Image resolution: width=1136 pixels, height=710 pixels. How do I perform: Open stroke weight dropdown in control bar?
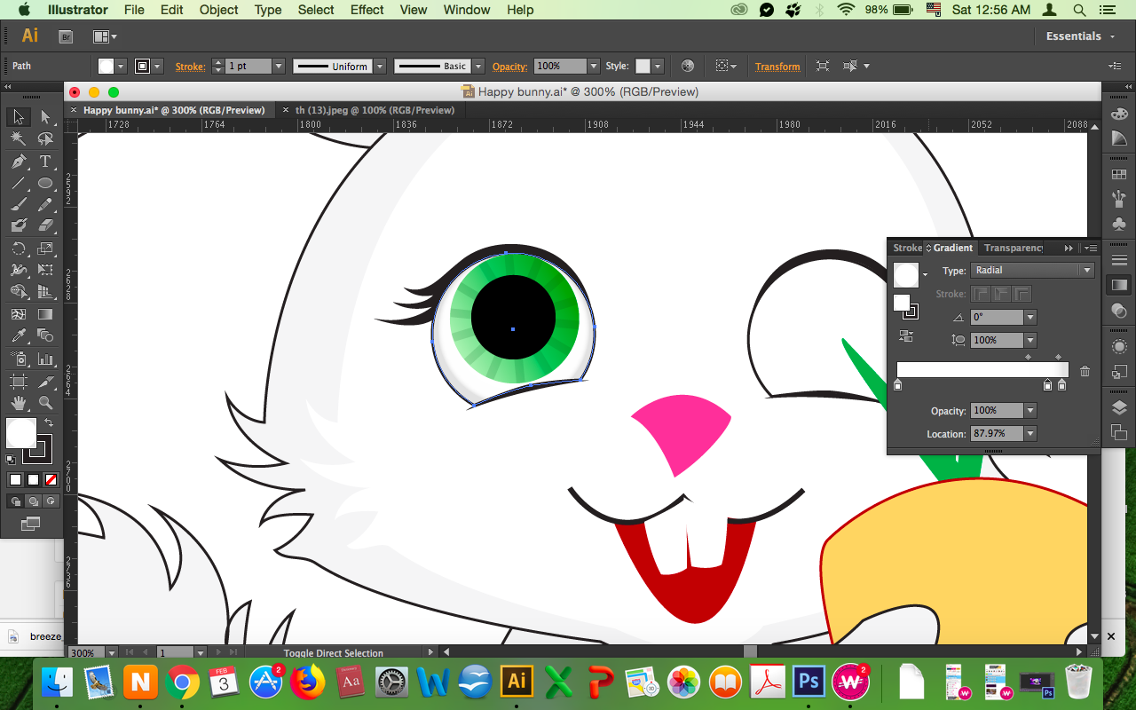pyautogui.click(x=279, y=67)
